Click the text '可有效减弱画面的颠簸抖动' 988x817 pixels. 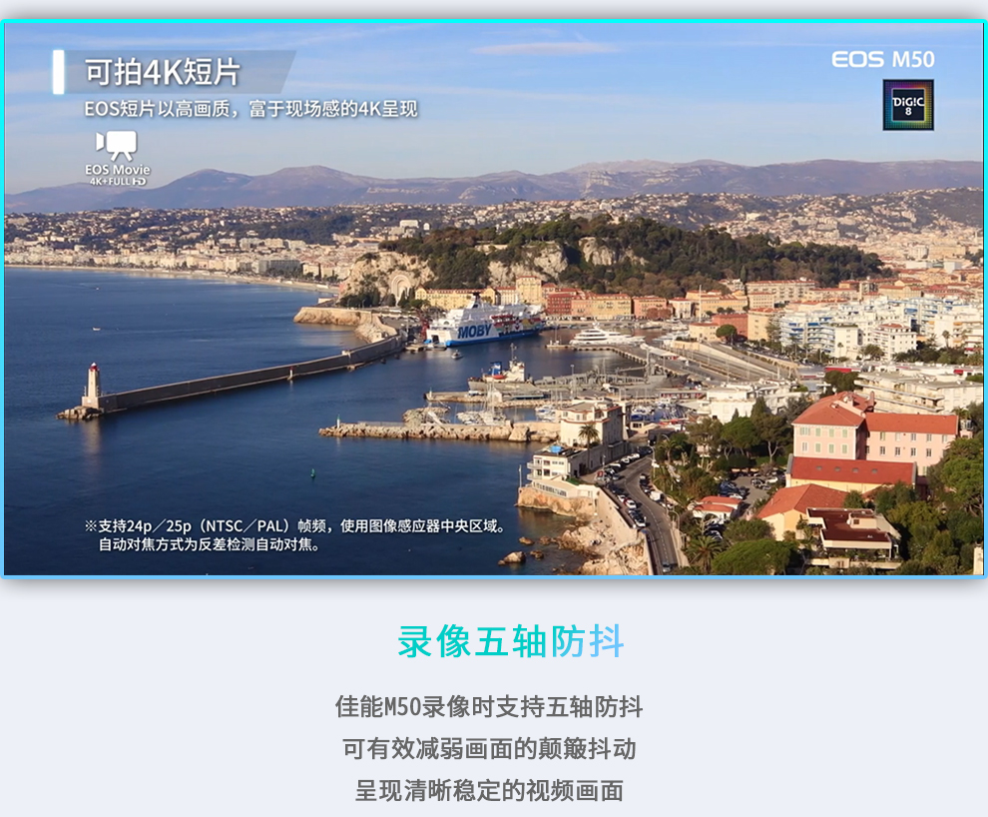tap(489, 749)
